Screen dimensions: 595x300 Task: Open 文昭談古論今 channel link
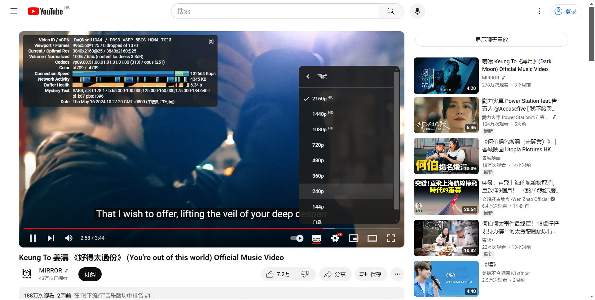pos(515,199)
